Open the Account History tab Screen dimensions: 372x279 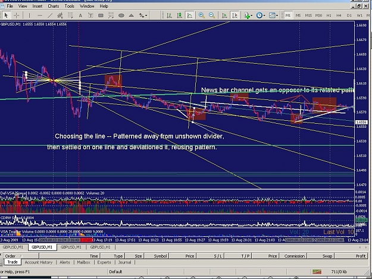(x=39, y=262)
